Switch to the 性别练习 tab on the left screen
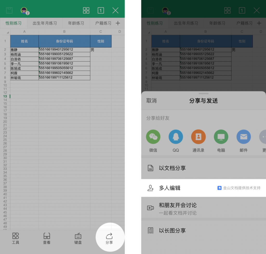266x254 pixels. 14,23
